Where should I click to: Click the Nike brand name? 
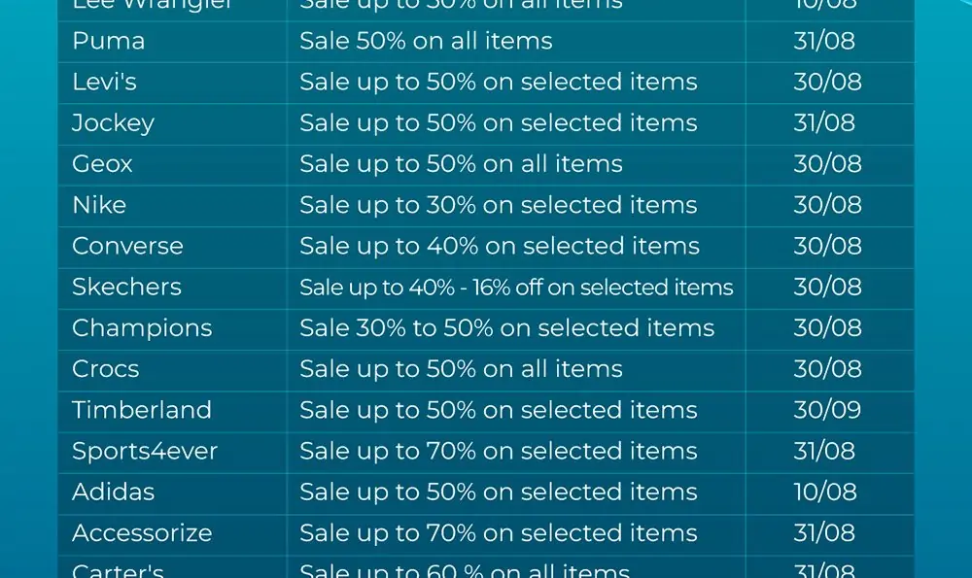(99, 205)
